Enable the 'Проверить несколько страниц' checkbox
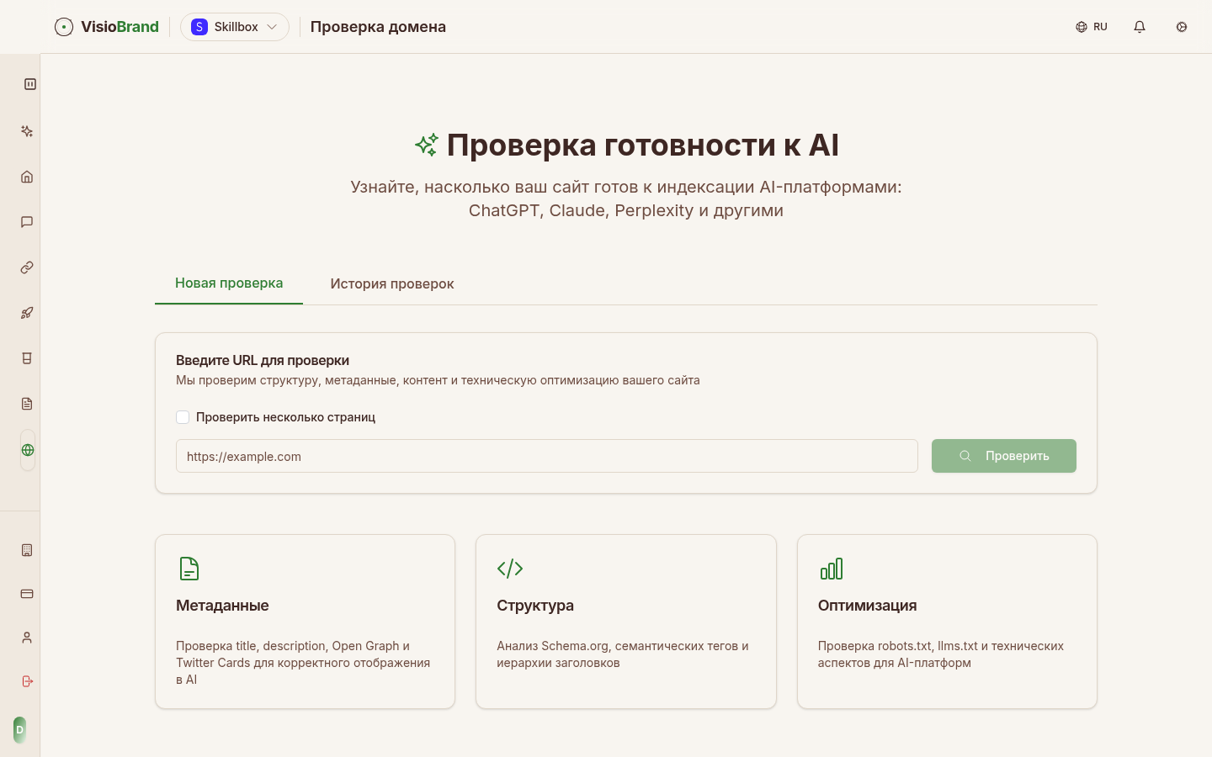This screenshot has width=1212, height=757. 183,416
